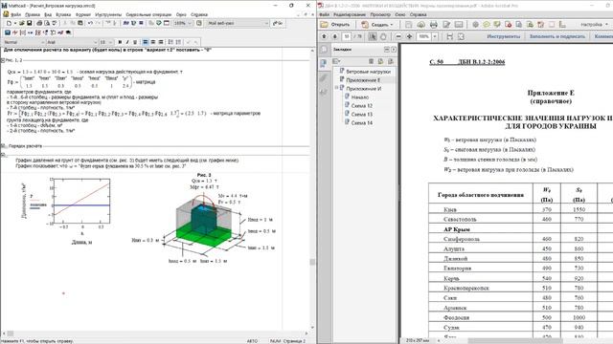The height and width of the screenshot is (344, 613).
Task: Click Mathcad vertical scrollbar thumb
Action: 312,262
